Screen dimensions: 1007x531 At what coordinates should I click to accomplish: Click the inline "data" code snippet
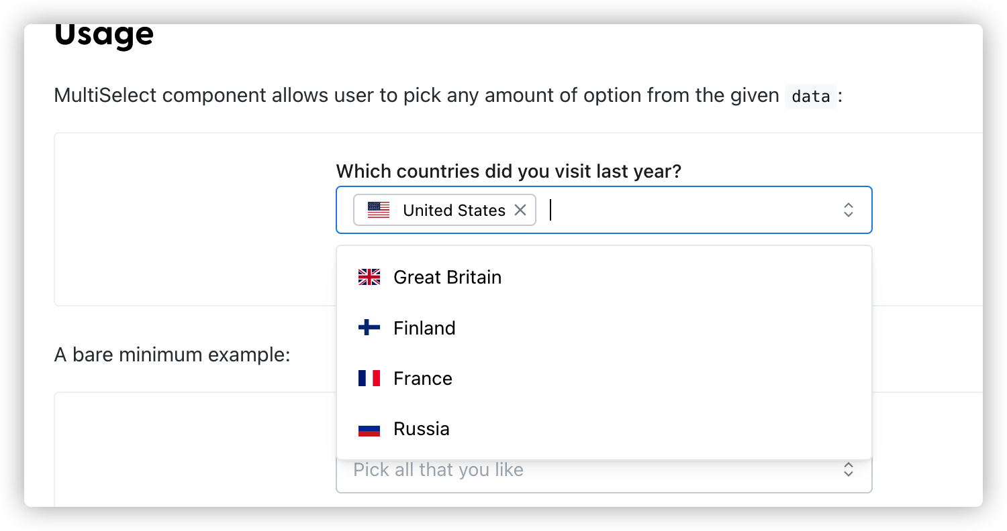click(811, 97)
